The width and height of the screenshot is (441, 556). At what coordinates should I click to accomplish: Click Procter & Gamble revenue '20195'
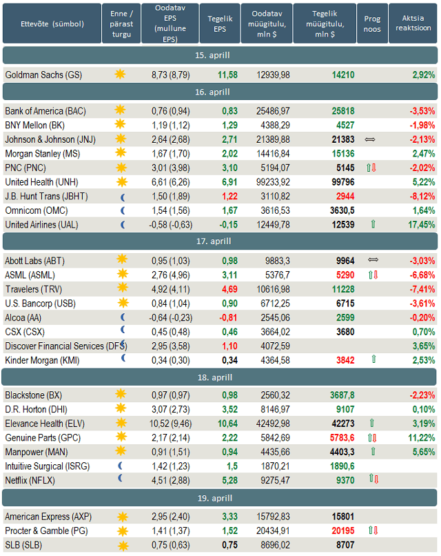pyautogui.click(x=343, y=531)
